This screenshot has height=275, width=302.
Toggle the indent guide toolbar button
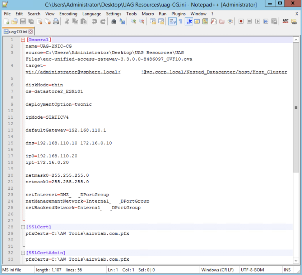[x=189, y=22]
